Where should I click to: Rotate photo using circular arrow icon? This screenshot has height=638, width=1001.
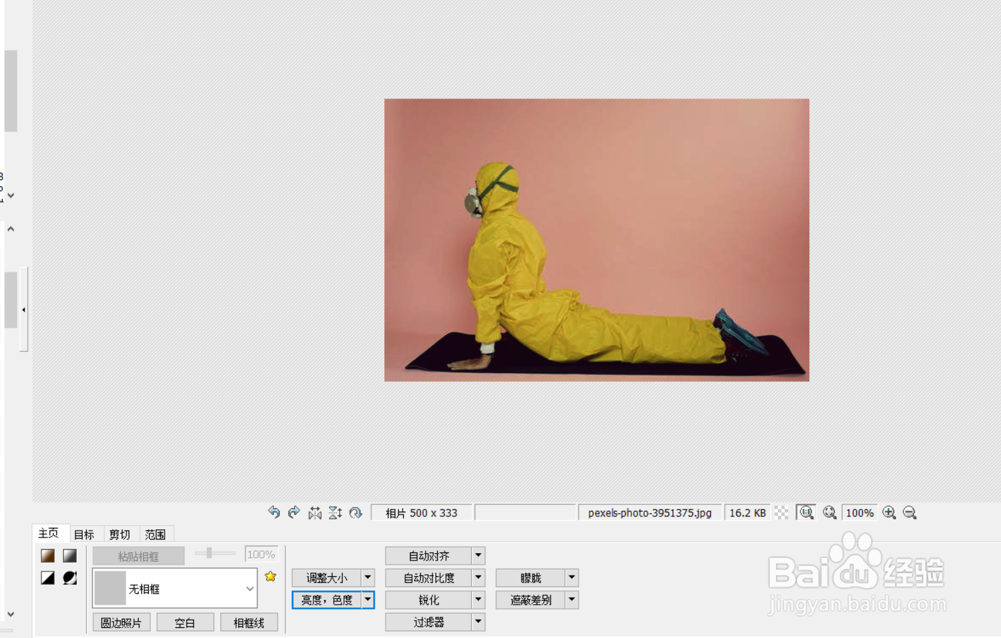pos(356,513)
